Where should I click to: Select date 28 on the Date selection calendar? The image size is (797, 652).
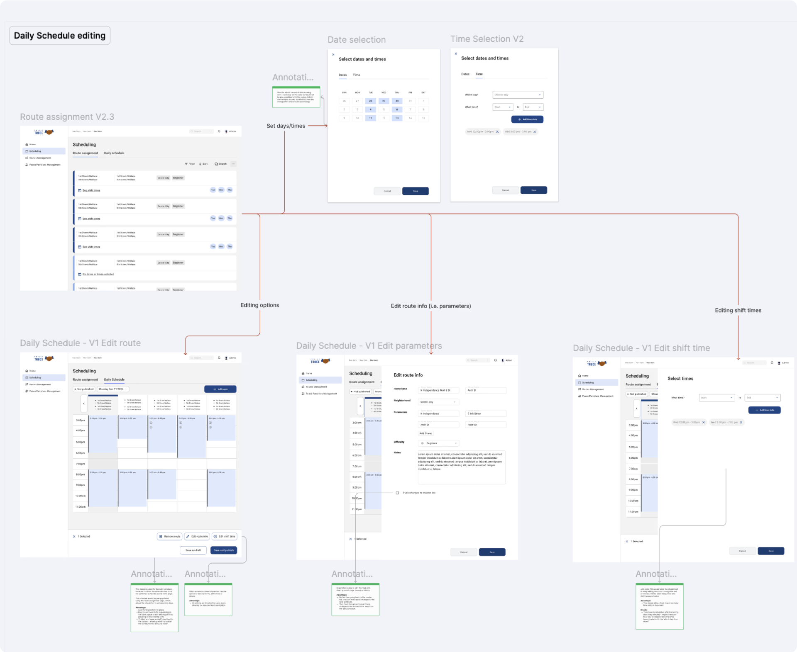tap(371, 101)
